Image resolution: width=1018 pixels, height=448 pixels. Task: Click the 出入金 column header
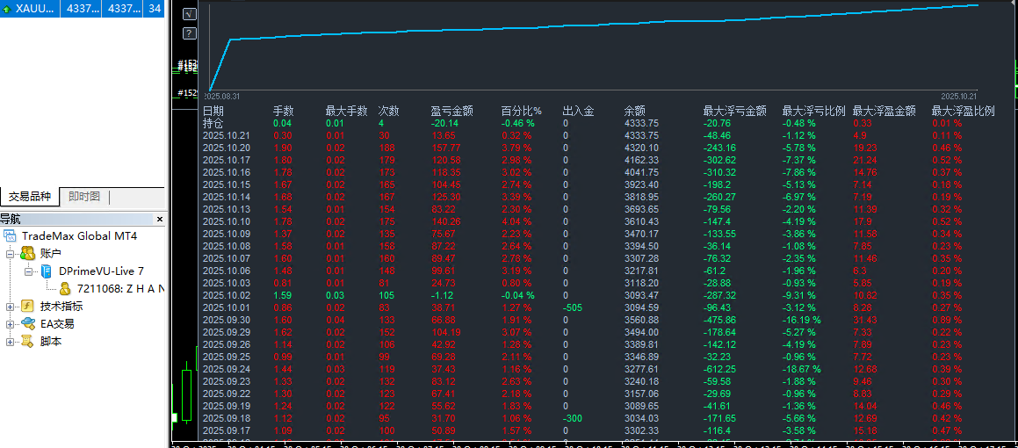pos(578,111)
